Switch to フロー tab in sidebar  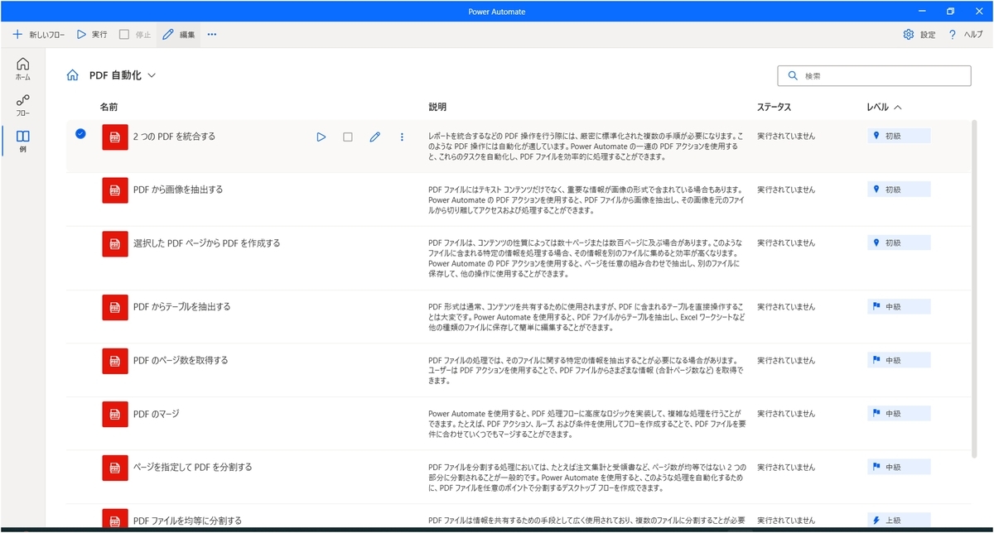click(23, 105)
